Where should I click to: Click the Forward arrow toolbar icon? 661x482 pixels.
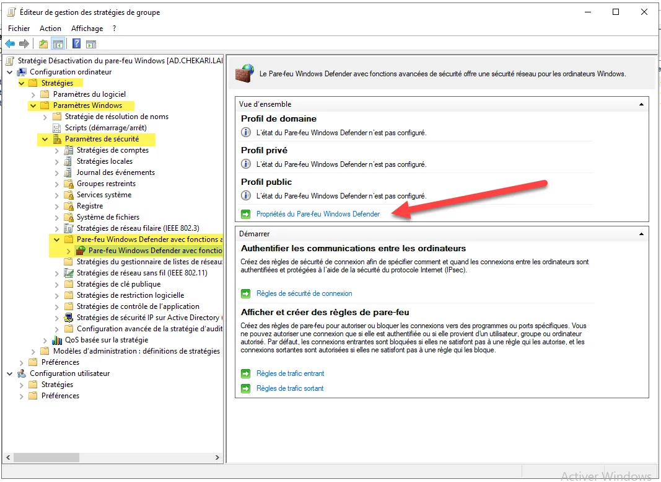[24, 43]
